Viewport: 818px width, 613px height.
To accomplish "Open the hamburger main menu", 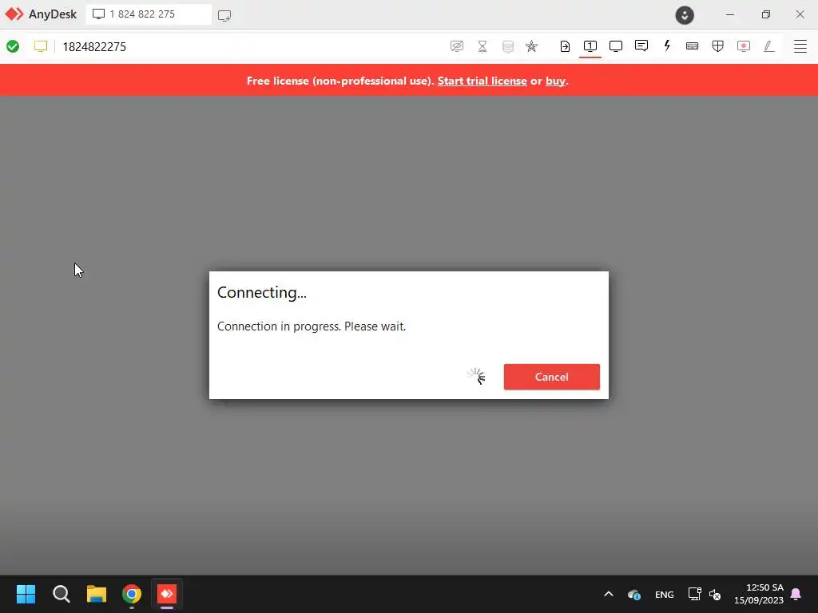I will click(800, 46).
